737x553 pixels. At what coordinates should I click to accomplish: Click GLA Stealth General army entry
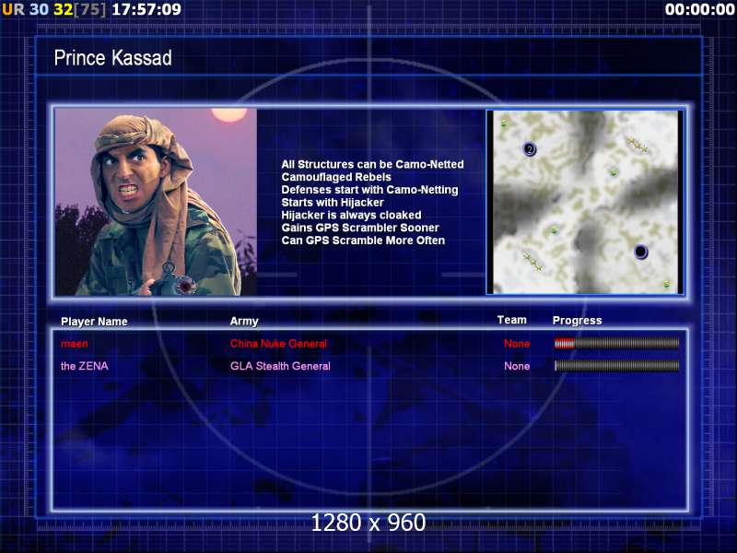coord(280,366)
